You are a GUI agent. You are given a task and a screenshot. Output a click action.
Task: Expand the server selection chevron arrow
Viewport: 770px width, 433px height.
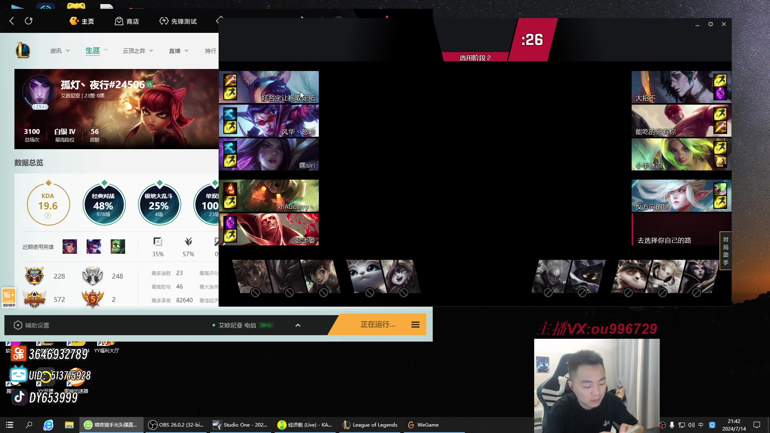coord(298,325)
